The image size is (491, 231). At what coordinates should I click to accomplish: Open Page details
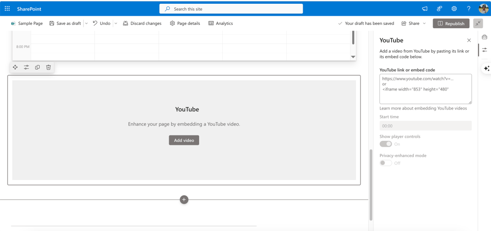tap(185, 23)
